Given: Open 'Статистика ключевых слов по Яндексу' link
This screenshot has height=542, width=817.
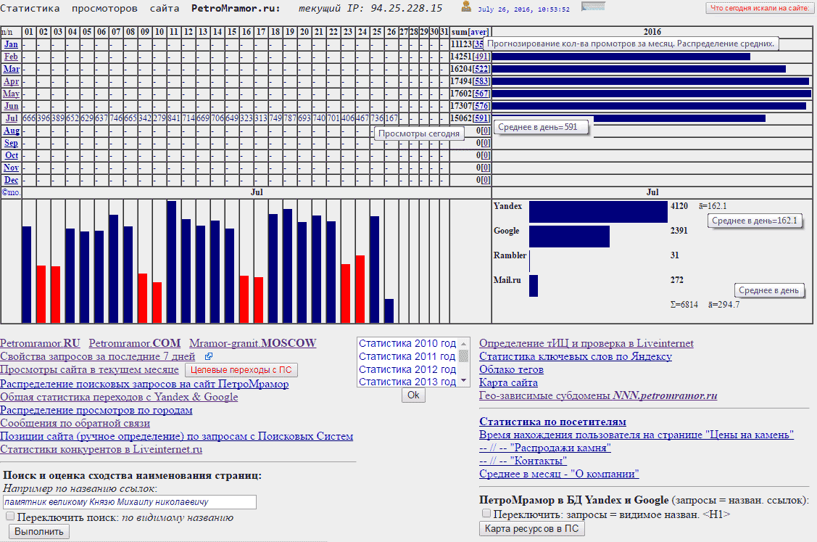Looking at the screenshot, I should point(576,356).
